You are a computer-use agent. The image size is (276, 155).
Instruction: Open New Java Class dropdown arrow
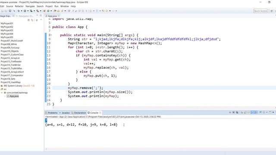(x=51, y=11)
